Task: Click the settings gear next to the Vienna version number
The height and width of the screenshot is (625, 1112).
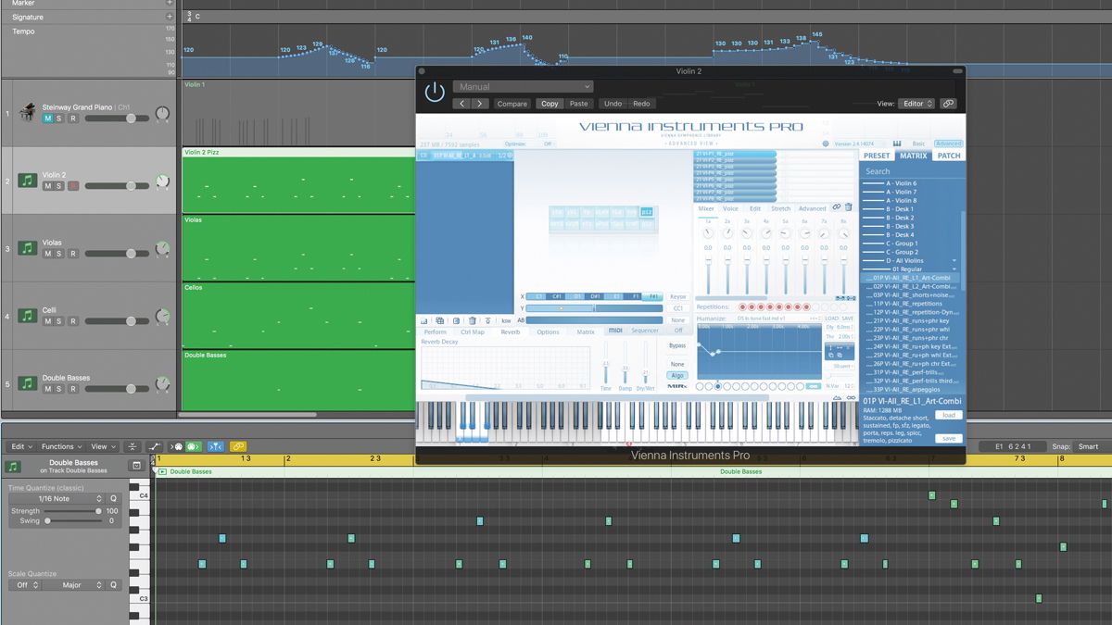Action: tap(825, 144)
